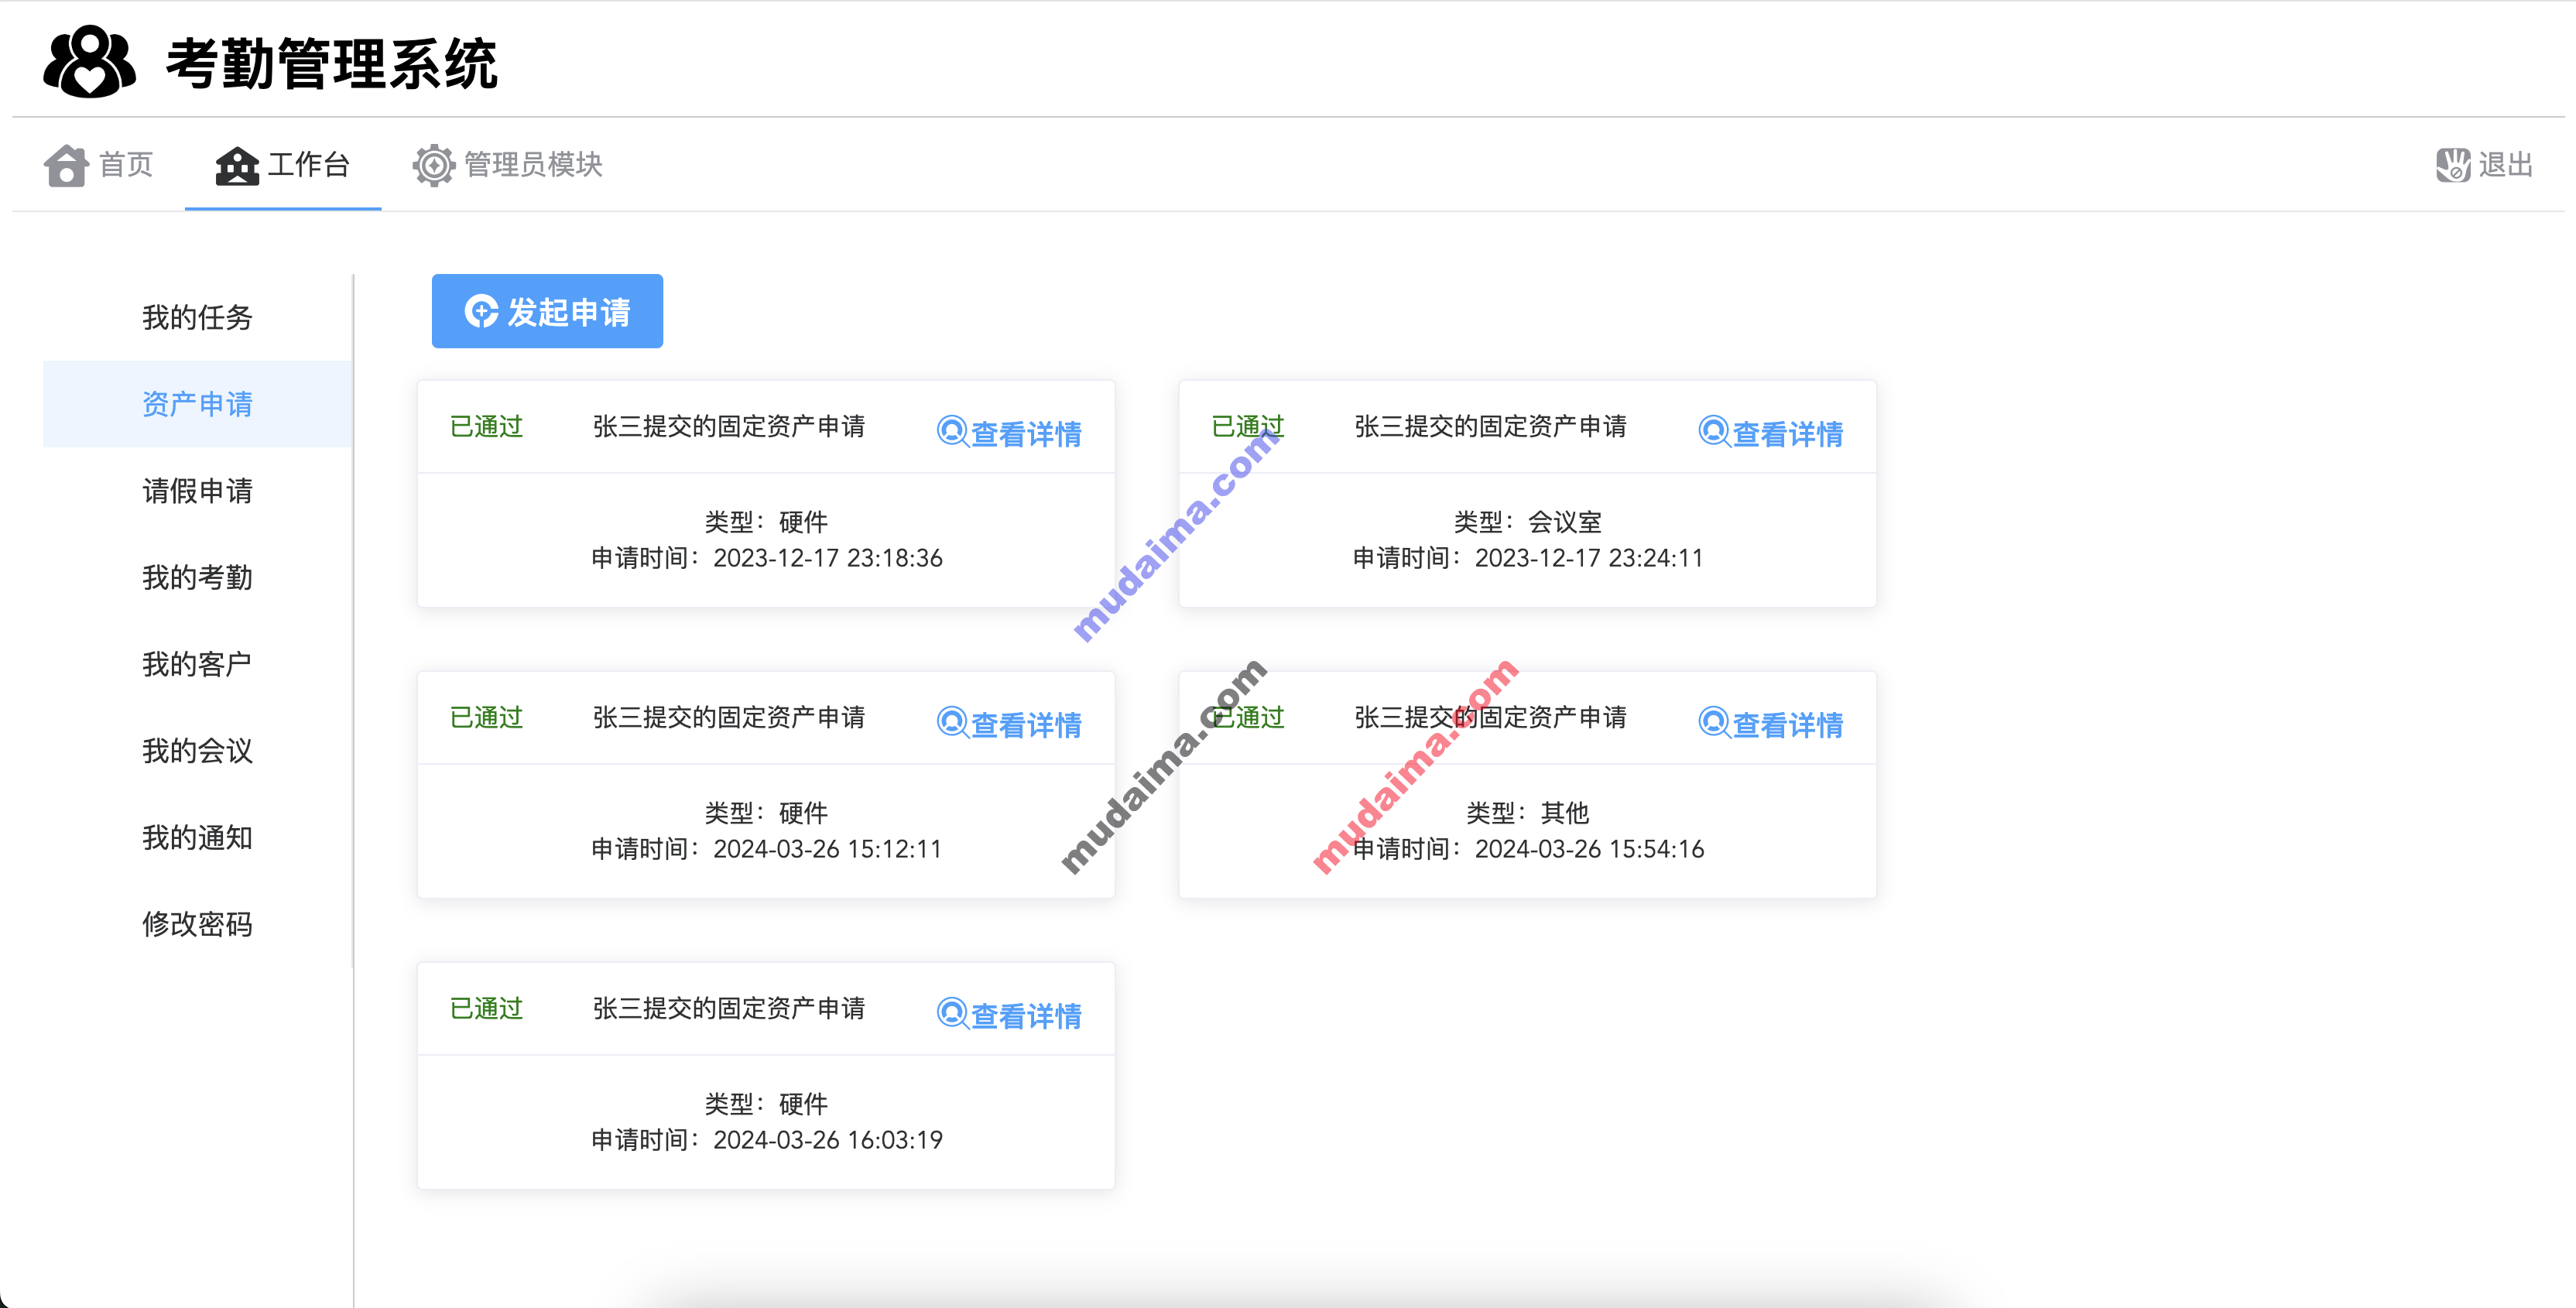This screenshot has width=2576, height=1308.
Task: Switch to the 工作台 tab
Action: pos(283,165)
